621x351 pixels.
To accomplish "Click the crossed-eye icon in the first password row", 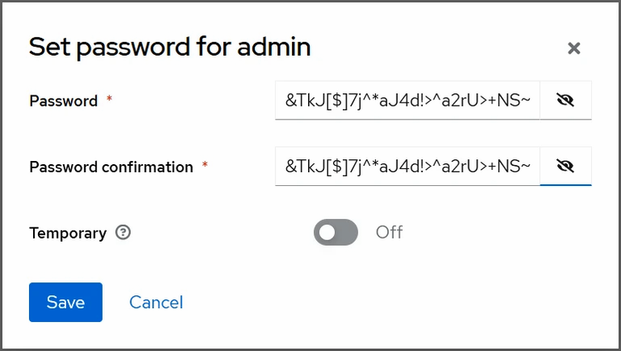I will tap(565, 100).
